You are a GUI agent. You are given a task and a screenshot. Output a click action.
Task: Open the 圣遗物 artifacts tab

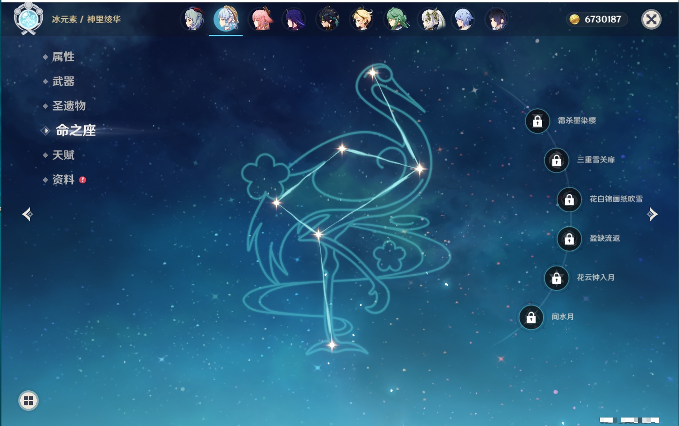[69, 105]
